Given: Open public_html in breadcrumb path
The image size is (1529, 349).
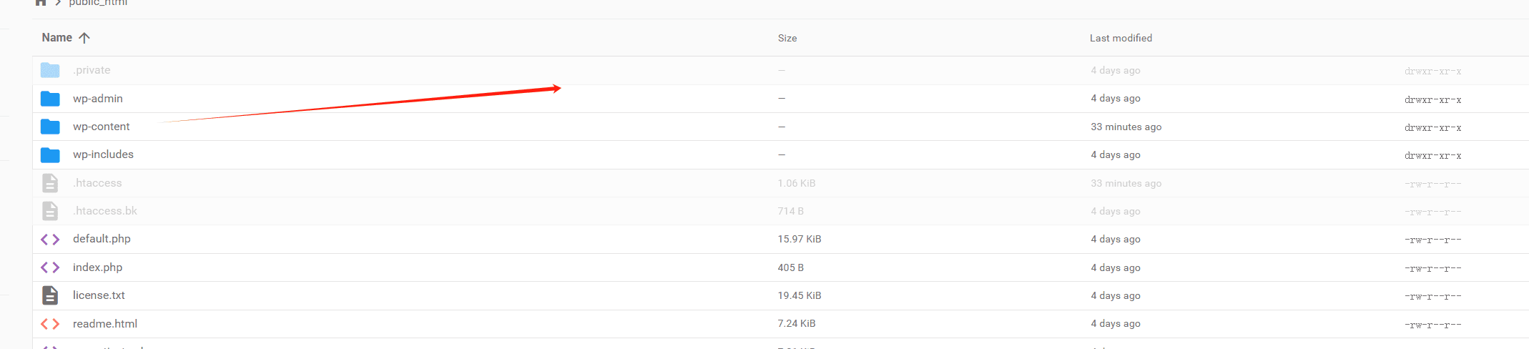Looking at the screenshot, I should (98, 3).
